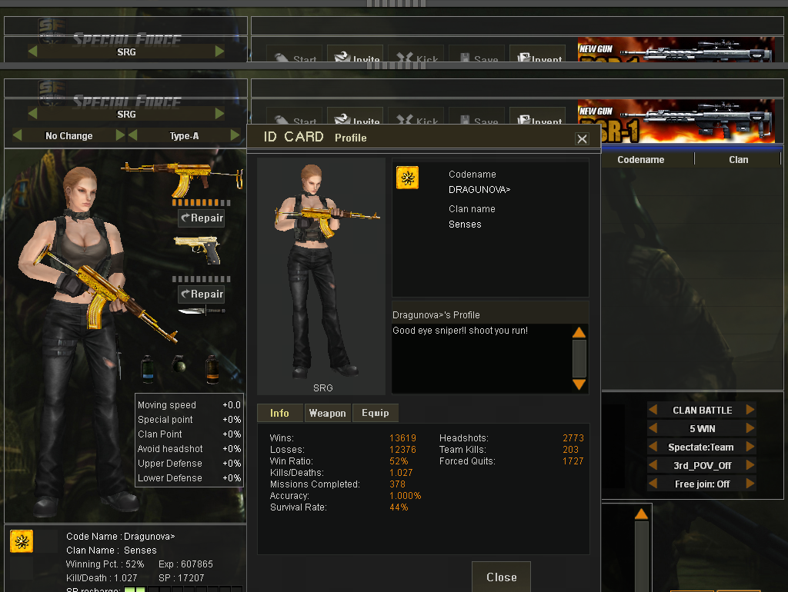788x592 pixels.
Task: Right arrow of 3rd_POV_Off setting
Action: tap(750, 465)
